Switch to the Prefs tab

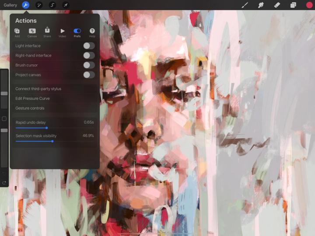77,33
